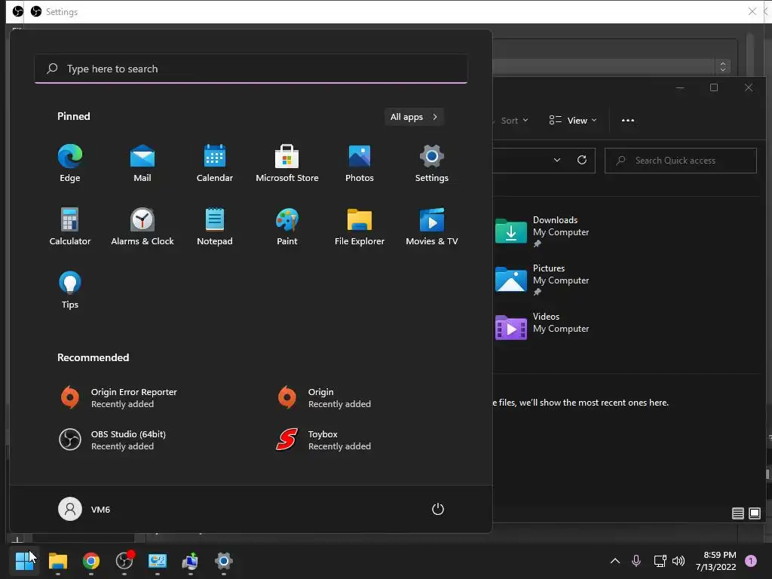Open notification center badge
The width and height of the screenshot is (772, 579).
[x=751, y=561]
